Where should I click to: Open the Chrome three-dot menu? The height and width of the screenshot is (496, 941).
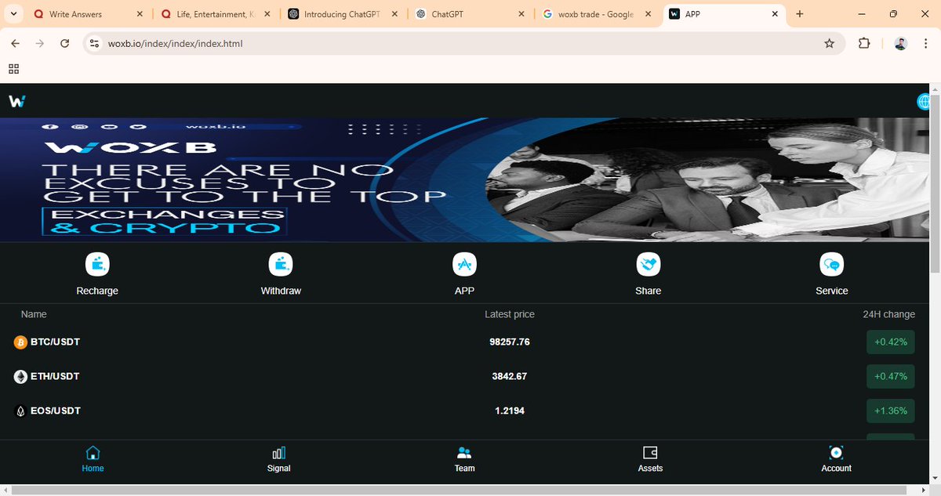[926, 44]
